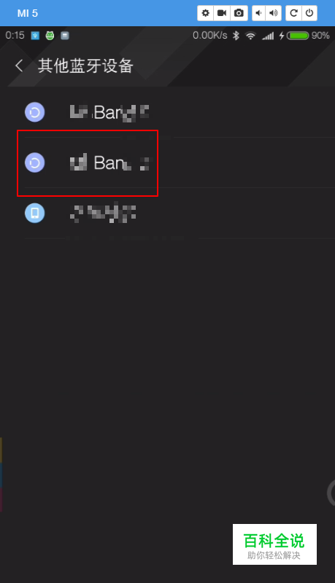Rotate screen with refresh arrow icon
The width and height of the screenshot is (335, 583).
[293, 13]
